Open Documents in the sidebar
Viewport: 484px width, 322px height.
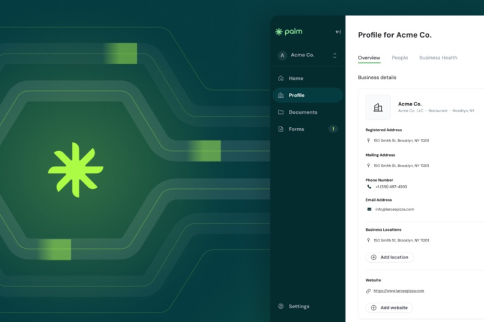(307, 112)
